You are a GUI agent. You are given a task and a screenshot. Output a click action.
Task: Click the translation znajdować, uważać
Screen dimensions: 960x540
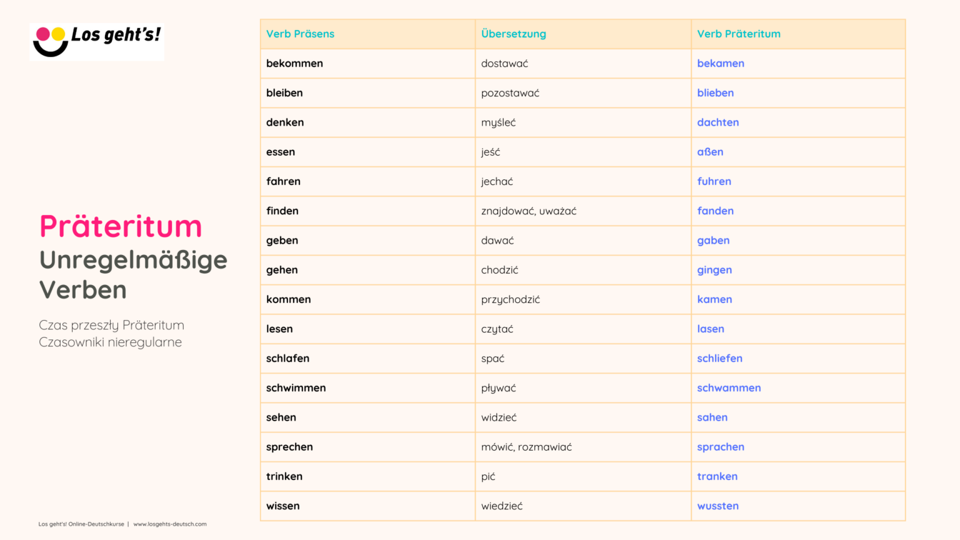coord(528,211)
